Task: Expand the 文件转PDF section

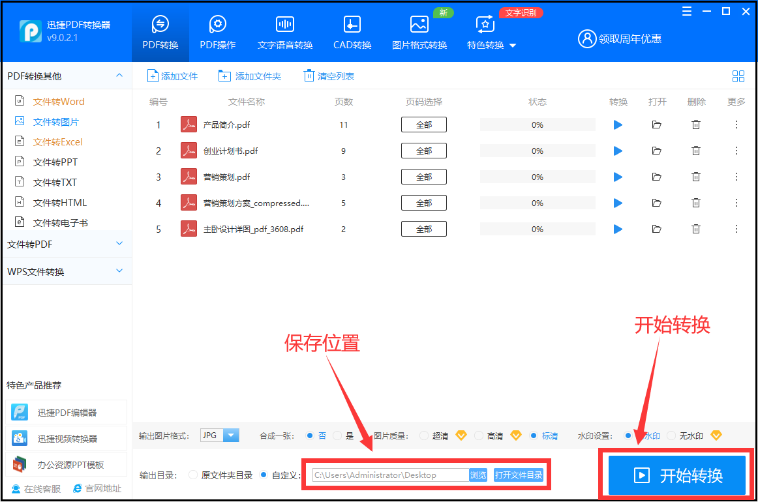Action: [x=119, y=244]
